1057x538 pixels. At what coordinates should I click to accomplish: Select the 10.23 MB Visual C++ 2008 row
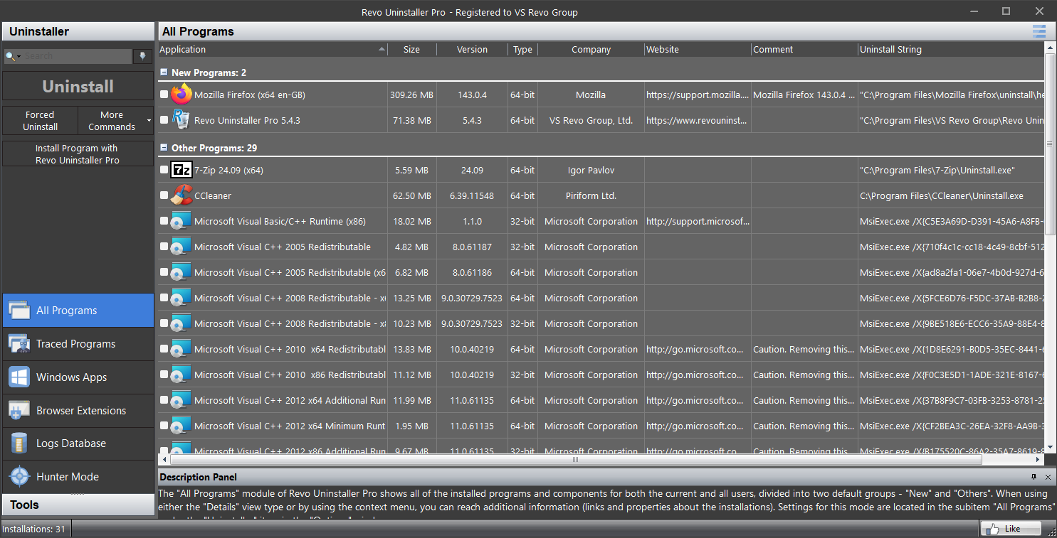pyautogui.click(x=600, y=323)
